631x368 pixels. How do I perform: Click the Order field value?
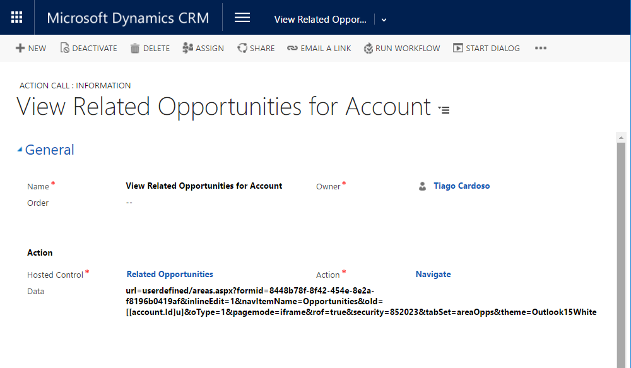point(129,203)
